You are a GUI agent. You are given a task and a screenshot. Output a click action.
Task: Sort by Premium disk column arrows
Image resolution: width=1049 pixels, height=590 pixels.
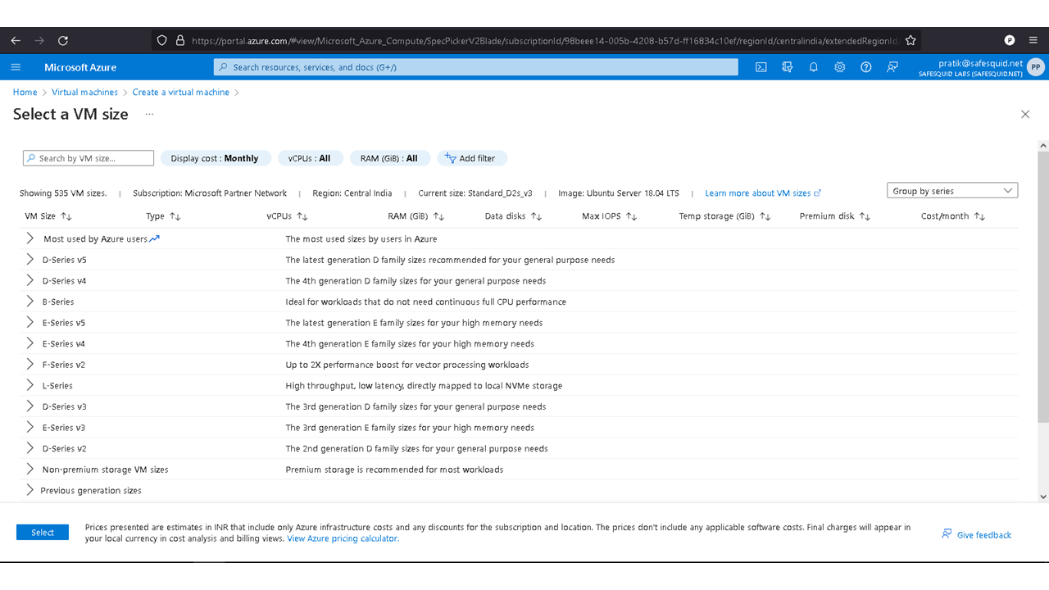865,216
